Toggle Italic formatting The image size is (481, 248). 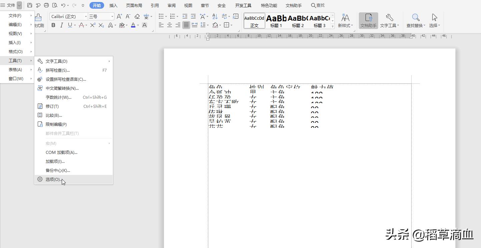point(61,25)
